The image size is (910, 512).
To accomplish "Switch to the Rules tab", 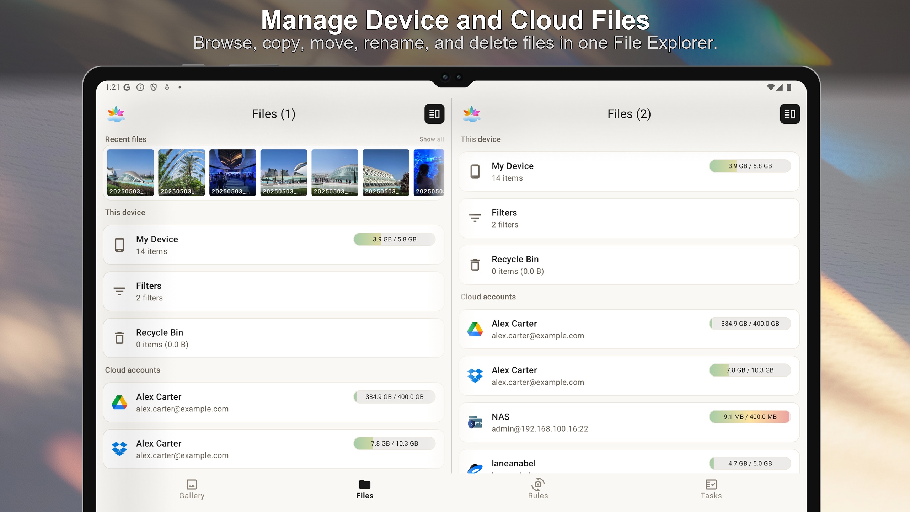I will click(538, 489).
